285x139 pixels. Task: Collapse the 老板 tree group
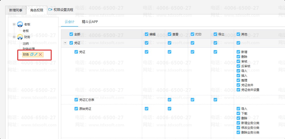14,24
